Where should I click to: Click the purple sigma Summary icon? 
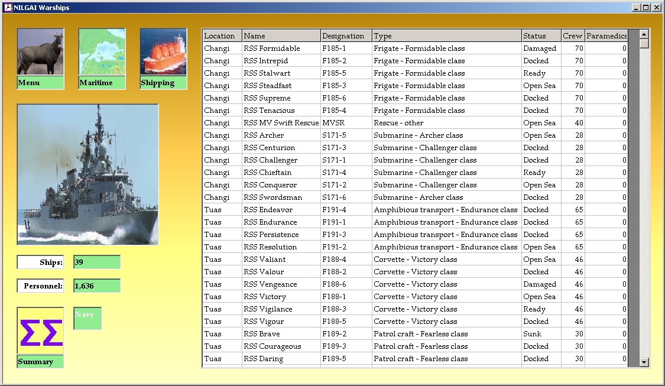(40, 332)
